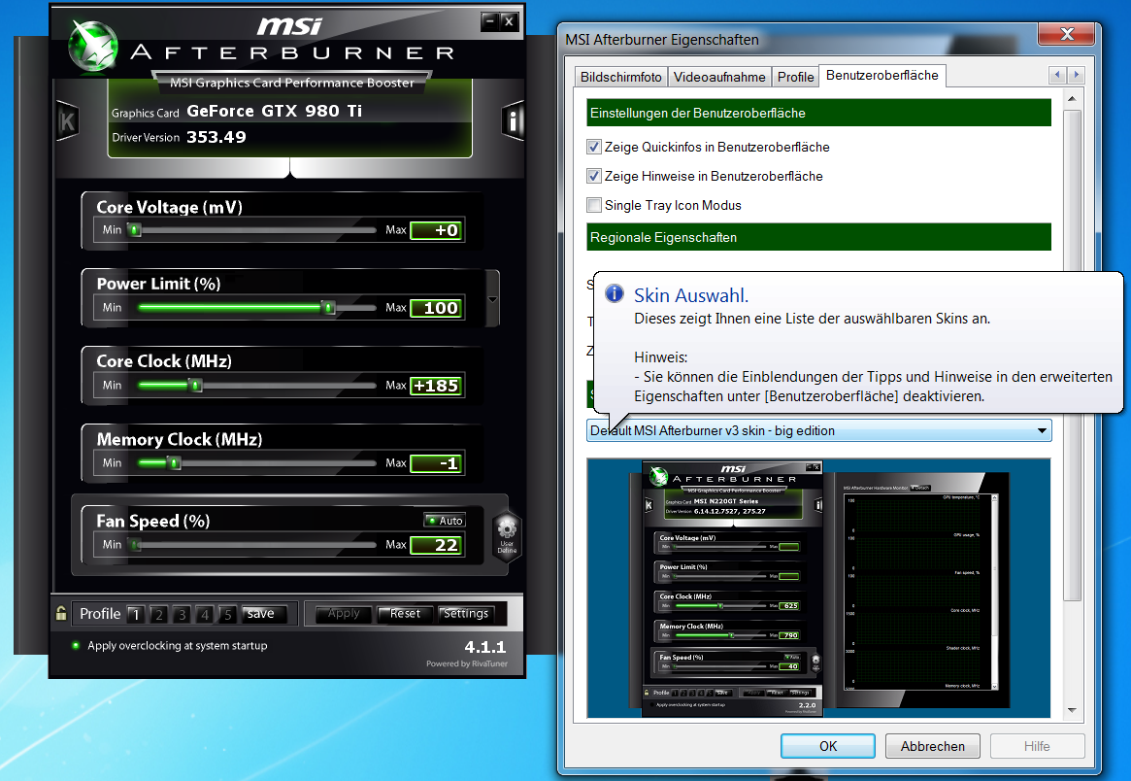Toggle the profile lock icon
Viewport: 1131px width, 781px height.
[61, 613]
